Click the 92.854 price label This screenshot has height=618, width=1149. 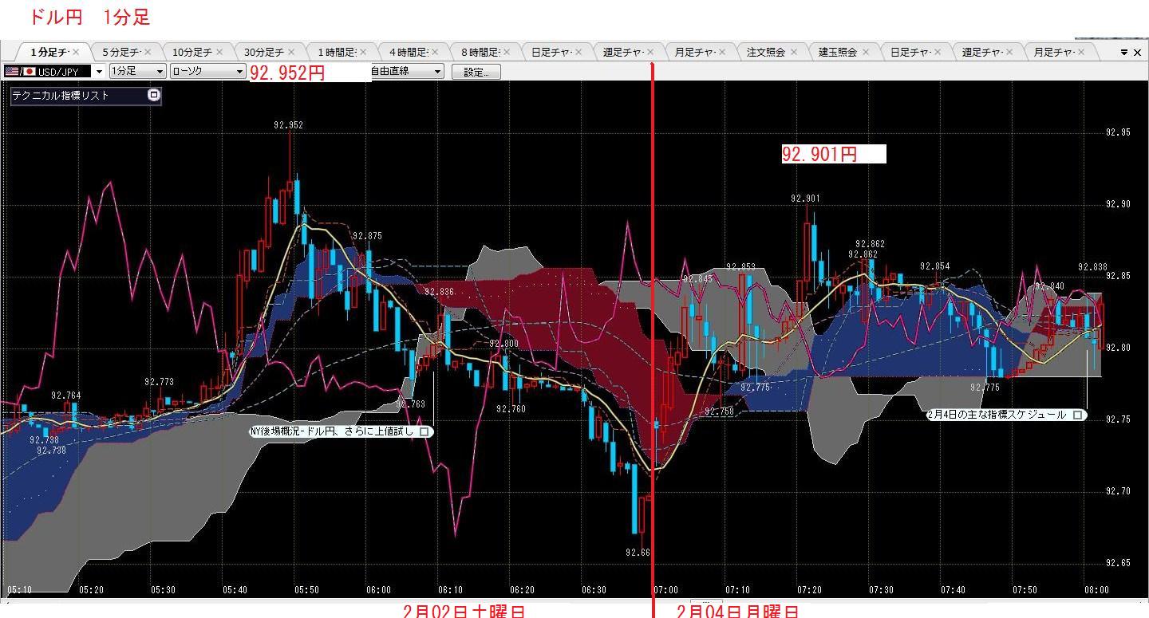934,266
